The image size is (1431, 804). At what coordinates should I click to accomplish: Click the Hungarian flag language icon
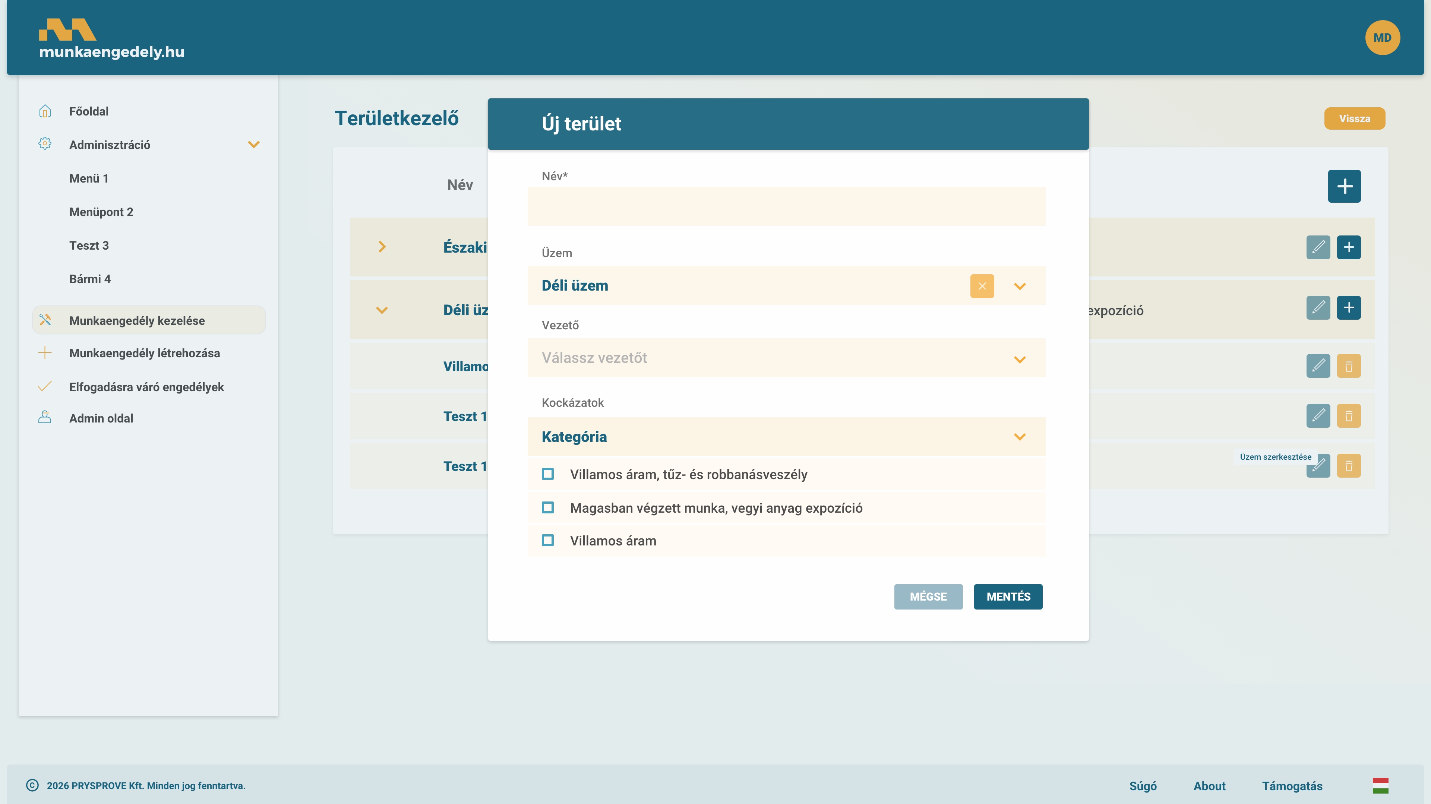(x=1380, y=785)
